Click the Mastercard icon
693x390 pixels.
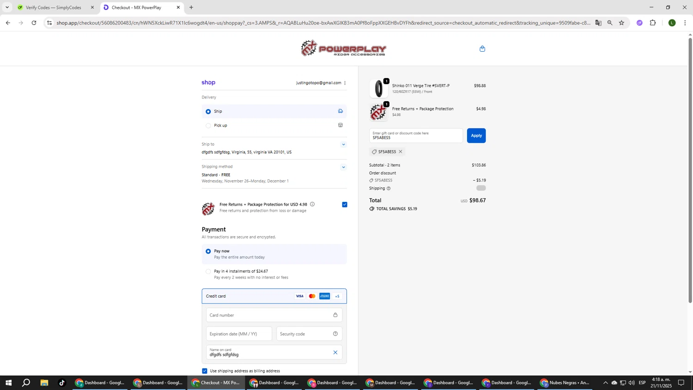pos(312,296)
